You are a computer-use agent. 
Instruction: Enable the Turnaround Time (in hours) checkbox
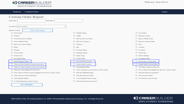pyautogui.click(x=74, y=81)
